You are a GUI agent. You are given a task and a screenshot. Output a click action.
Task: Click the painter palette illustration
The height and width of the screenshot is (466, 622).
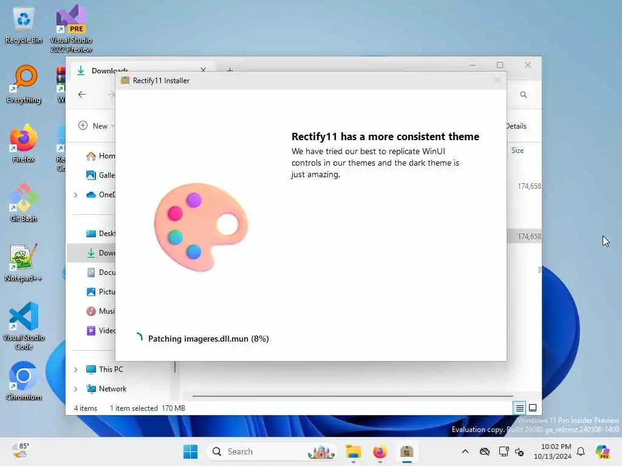click(x=200, y=227)
